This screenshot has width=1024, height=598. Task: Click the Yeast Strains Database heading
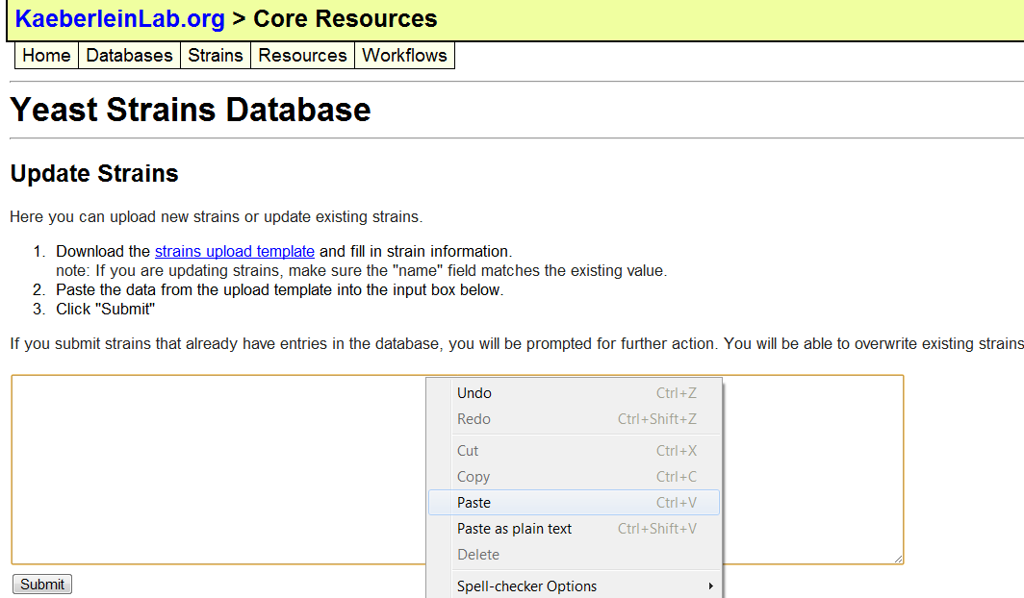[x=191, y=110]
